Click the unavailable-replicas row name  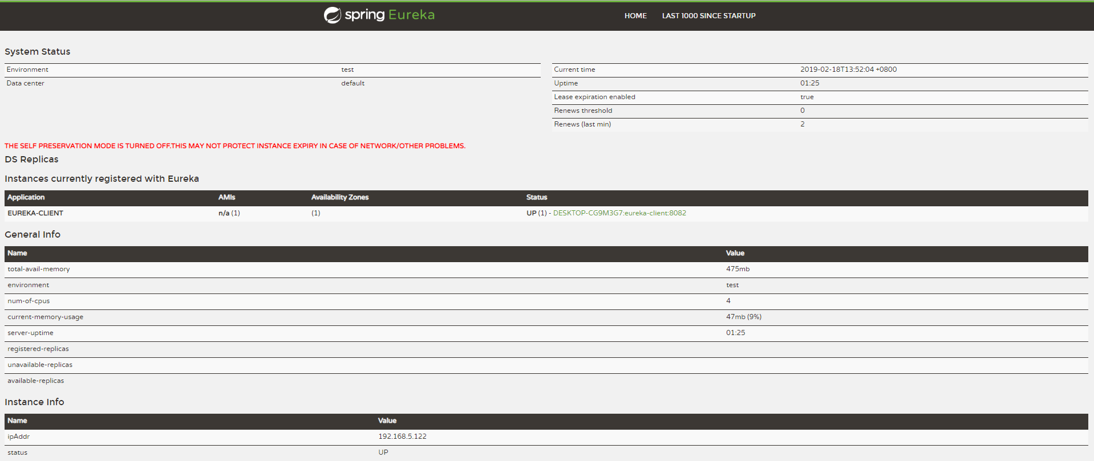40,365
